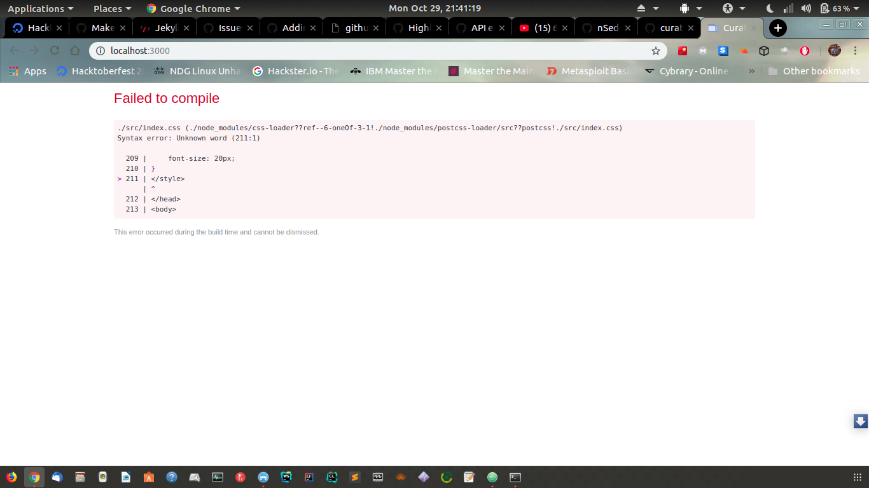Open the Hacktoberfest bookmark

[100, 71]
